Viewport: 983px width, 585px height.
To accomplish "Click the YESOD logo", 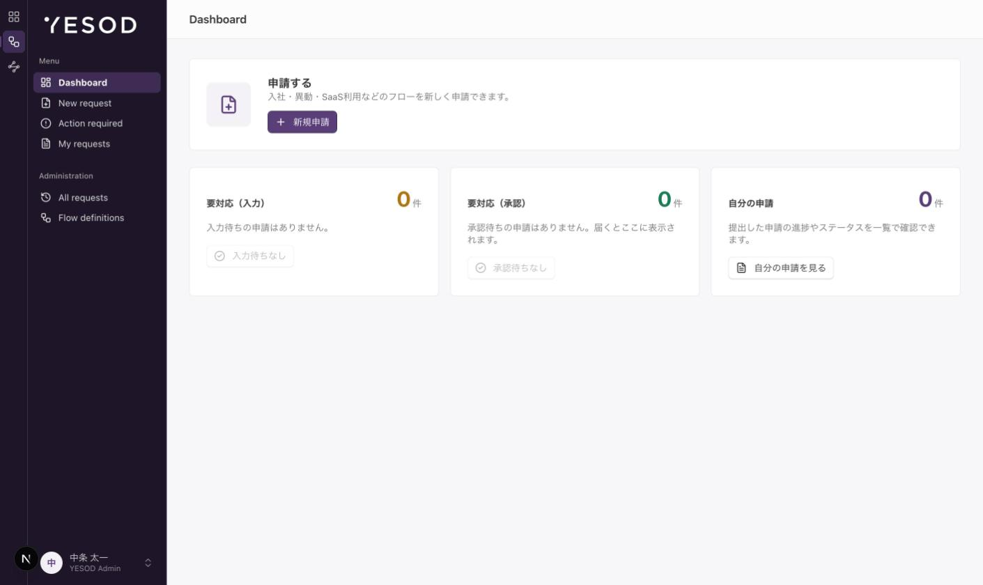I will [x=91, y=25].
